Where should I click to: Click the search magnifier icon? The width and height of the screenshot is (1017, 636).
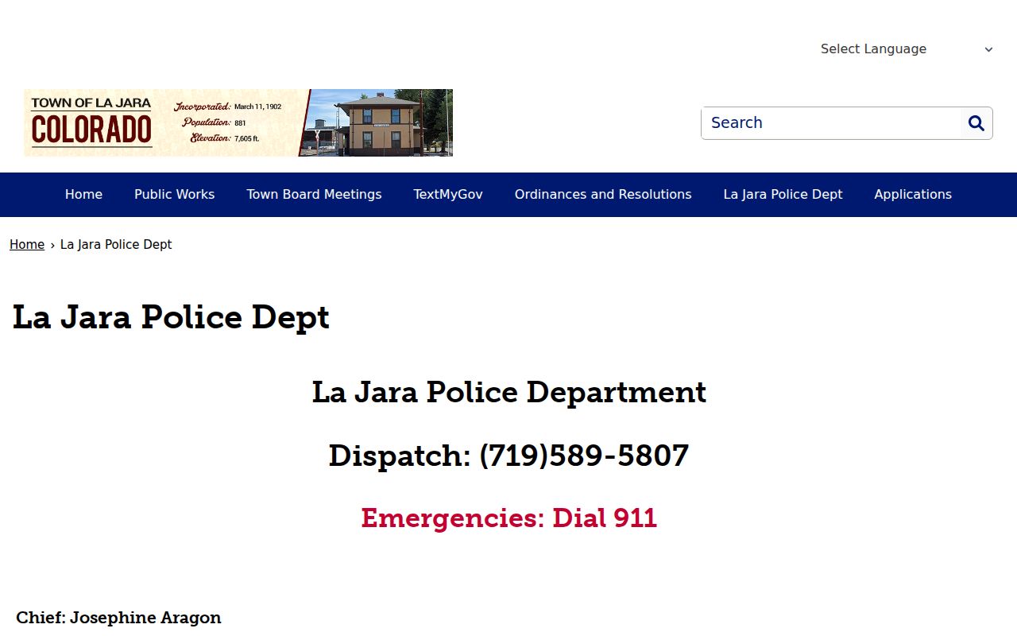(x=976, y=123)
